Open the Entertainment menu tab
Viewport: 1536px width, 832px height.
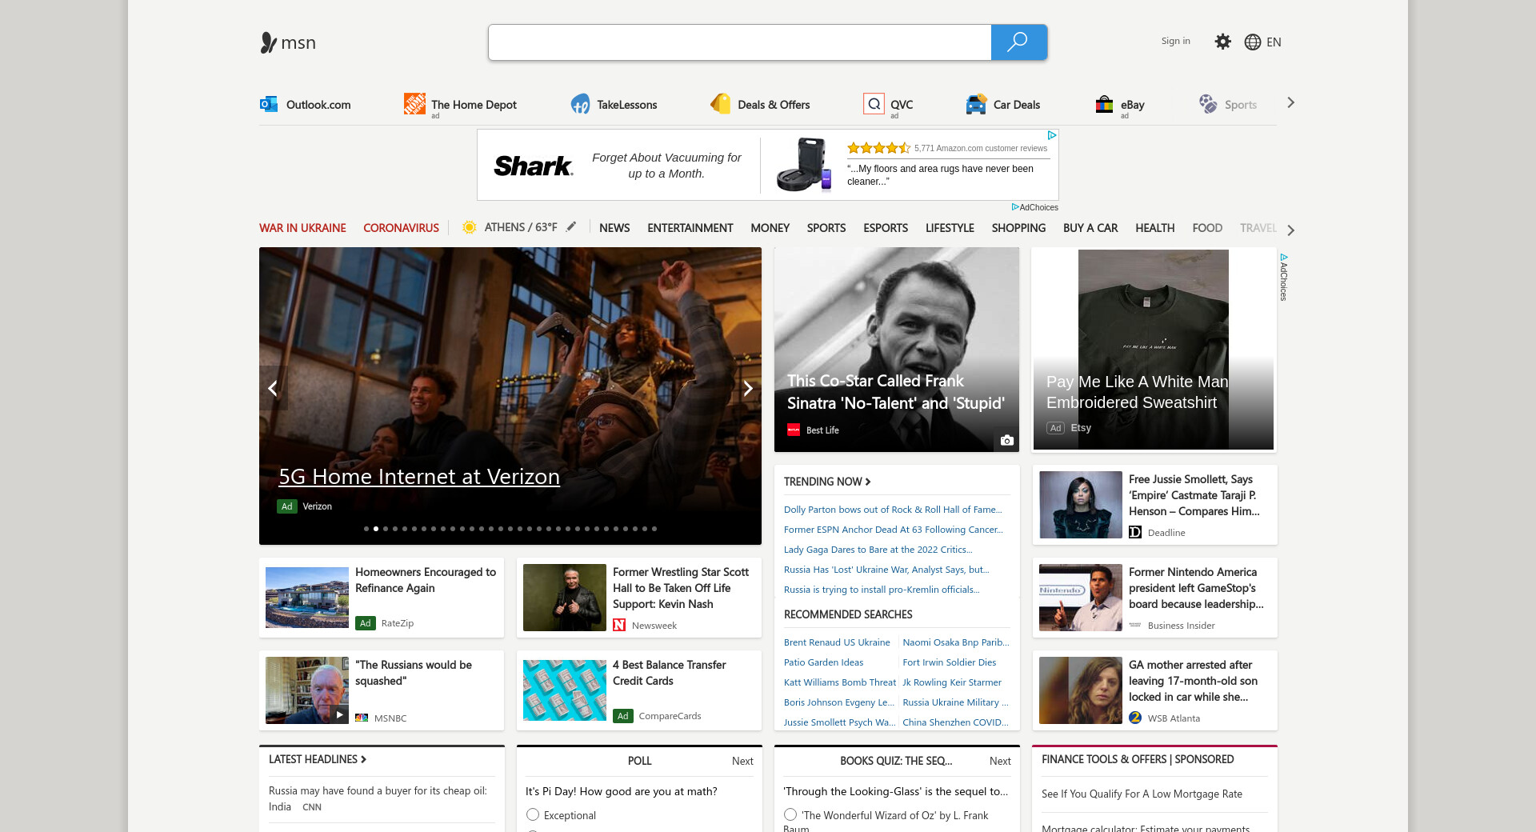point(690,228)
